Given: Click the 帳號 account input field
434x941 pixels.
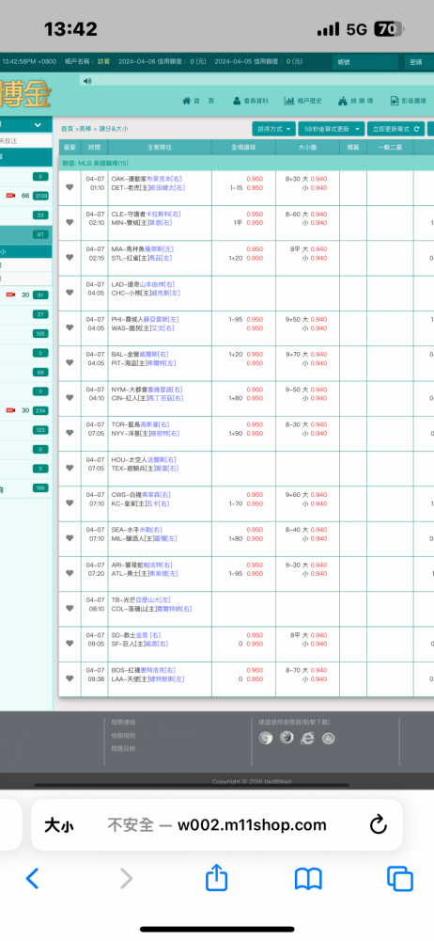Looking at the screenshot, I should tap(365, 62).
